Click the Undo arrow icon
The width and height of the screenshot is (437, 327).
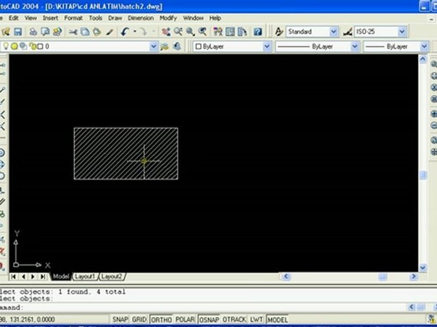[125, 32]
